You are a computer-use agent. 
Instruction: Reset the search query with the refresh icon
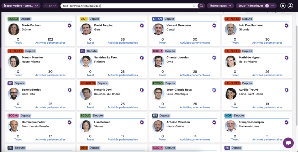tap(194, 6)
